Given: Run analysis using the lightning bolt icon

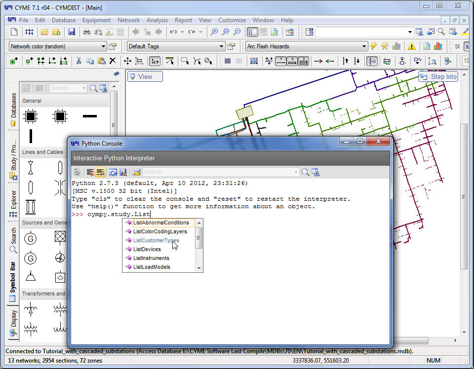Looking at the screenshot, I should tap(374, 46).
